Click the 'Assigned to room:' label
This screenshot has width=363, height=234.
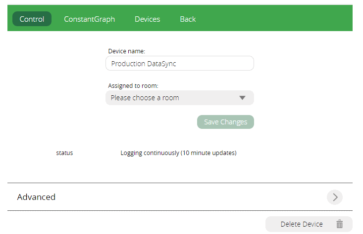[133, 85]
